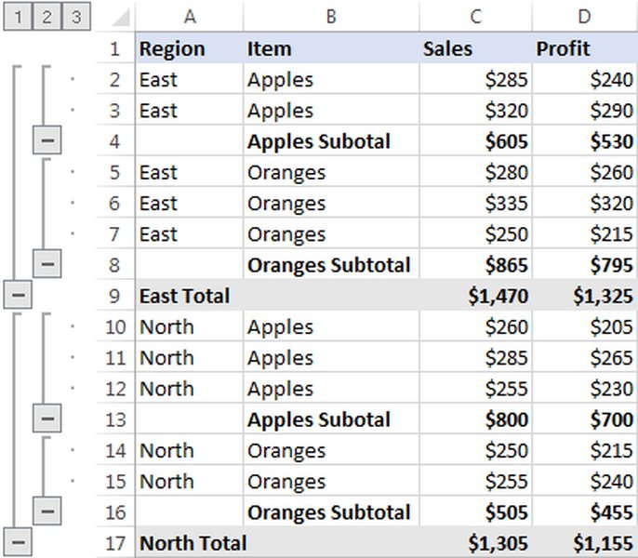Collapse East Oranges Subtotal group at row 8
The height and width of the screenshot is (558, 638).
(47, 264)
